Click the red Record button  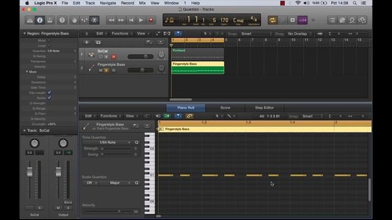(x=151, y=20)
